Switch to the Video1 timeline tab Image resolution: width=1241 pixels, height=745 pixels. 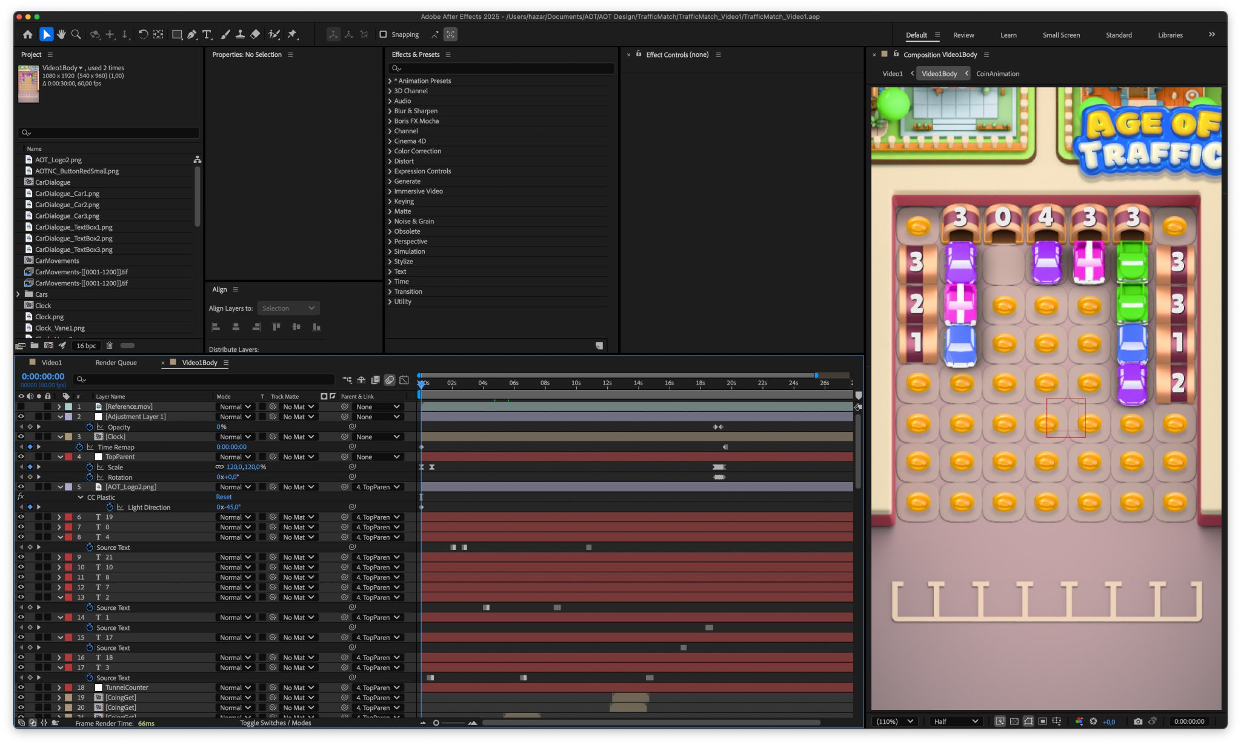point(52,363)
